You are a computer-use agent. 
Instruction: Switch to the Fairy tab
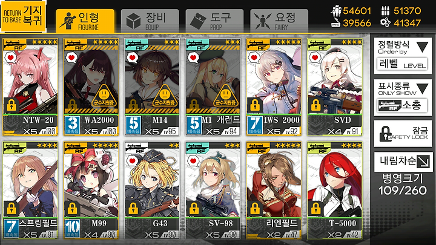(279, 21)
